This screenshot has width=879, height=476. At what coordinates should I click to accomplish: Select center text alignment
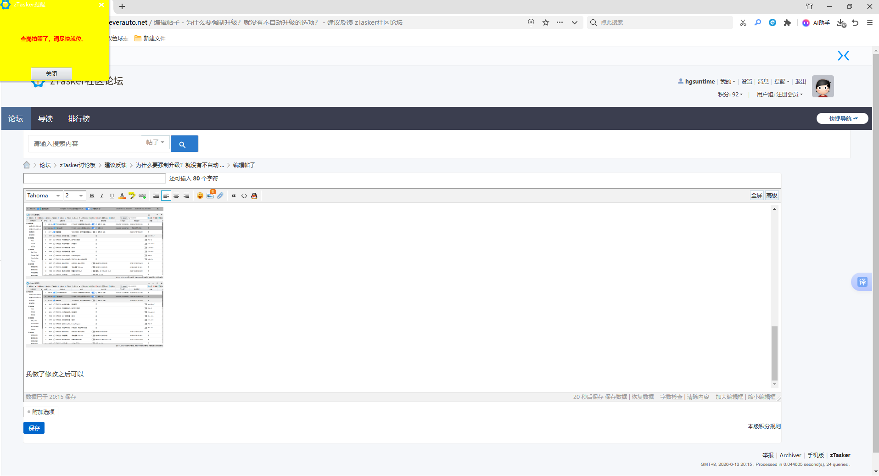click(176, 196)
